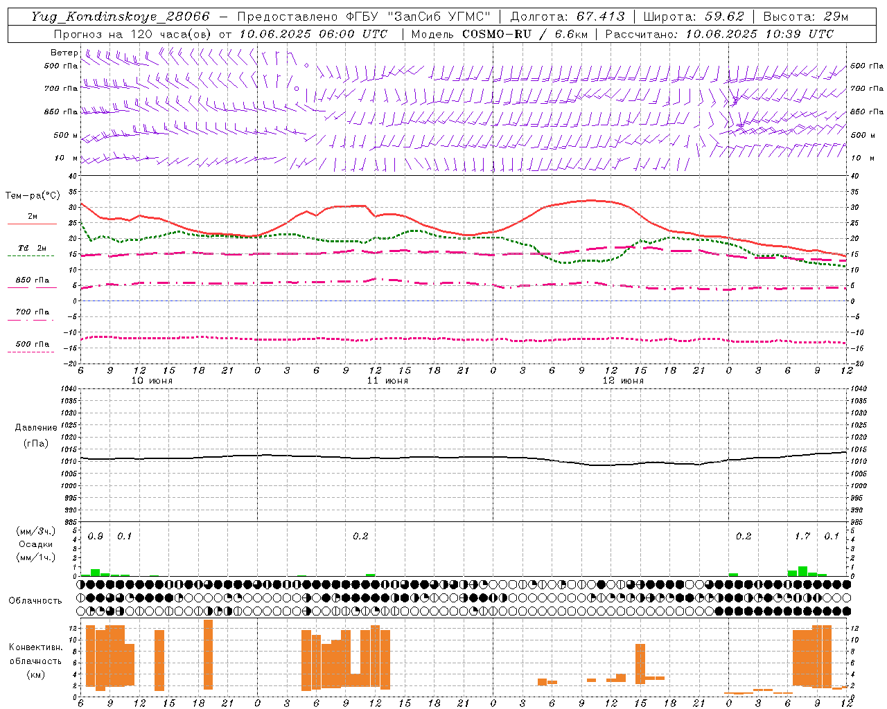Click the dashed line sample under Td 2м legend
The image size is (887, 709).
coord(30,255)
